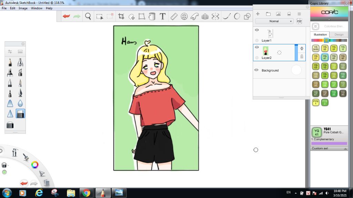Hide Layer1 using its eye icon

tap(257, 30)
